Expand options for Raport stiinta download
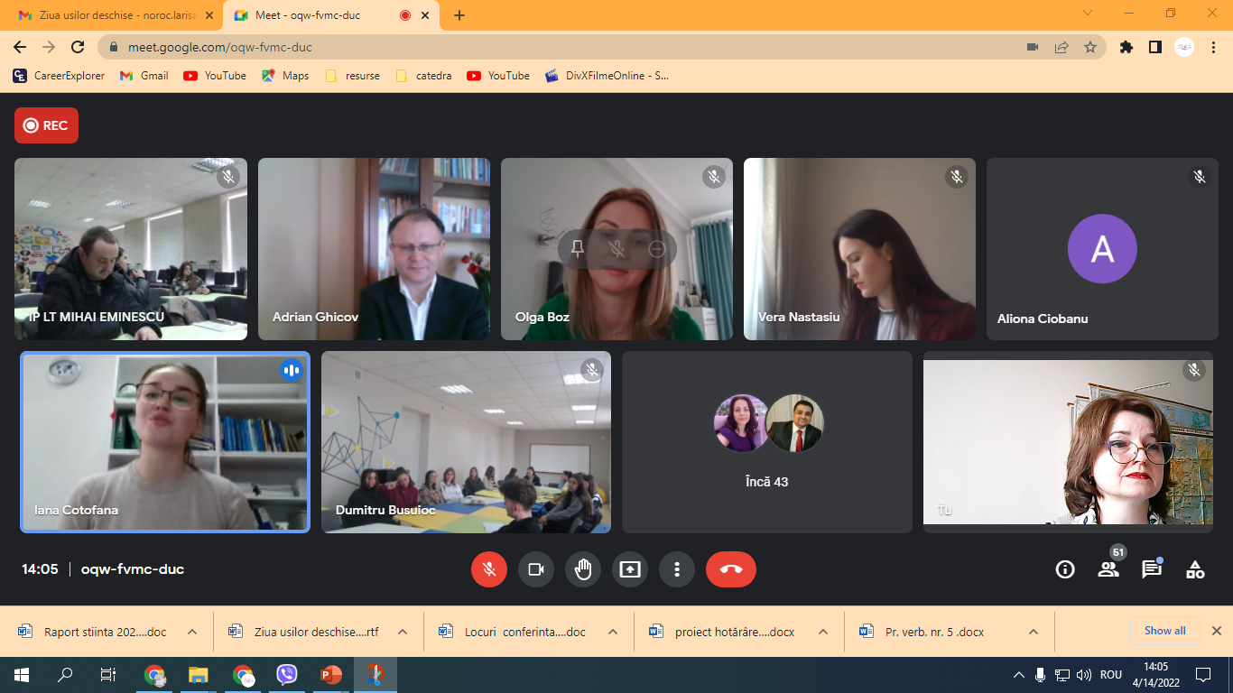This screenshot has width=1233, height=693. point(192,632)
